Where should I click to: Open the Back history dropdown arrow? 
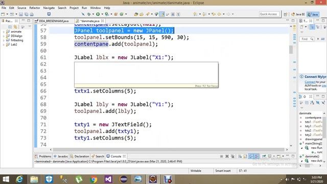point(224,14)
